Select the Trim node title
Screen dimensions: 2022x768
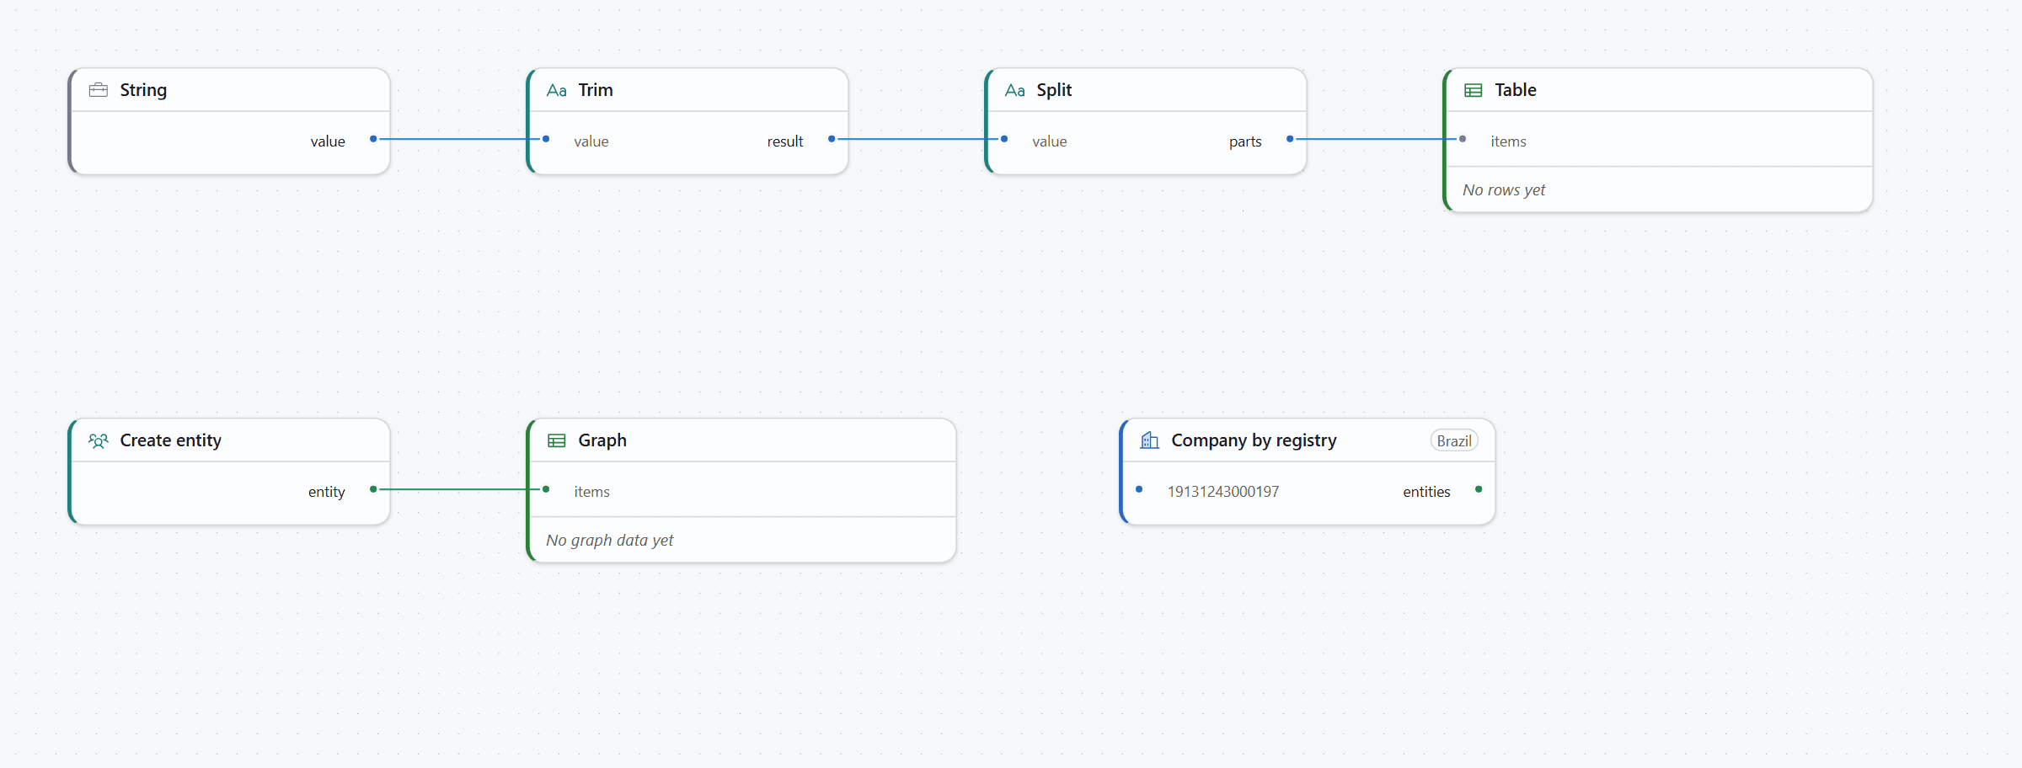pos(596,90)
